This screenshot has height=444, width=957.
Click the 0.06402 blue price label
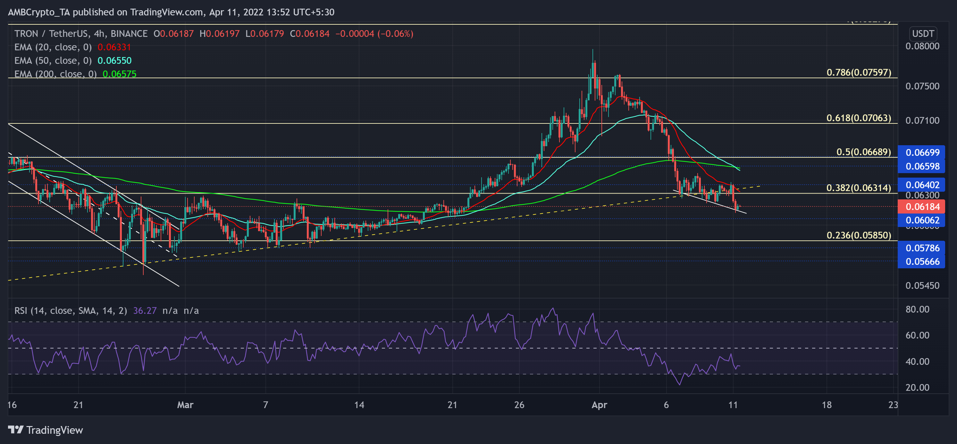pos(922,185)
